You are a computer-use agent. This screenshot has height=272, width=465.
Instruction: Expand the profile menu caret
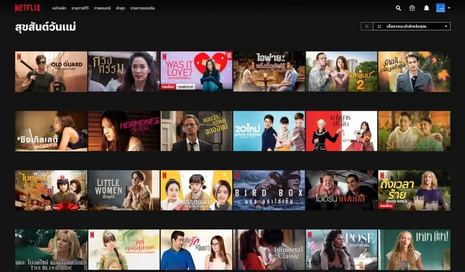449,8
